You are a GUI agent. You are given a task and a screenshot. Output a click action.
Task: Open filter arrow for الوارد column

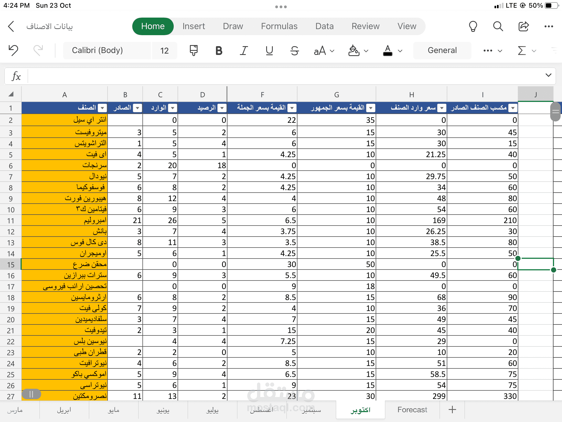click(173, 108)
